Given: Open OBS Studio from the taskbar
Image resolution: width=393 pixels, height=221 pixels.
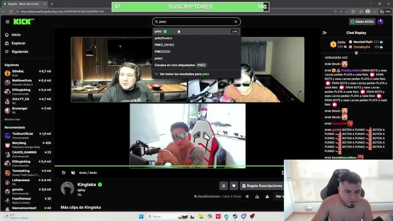Looking at the screenshot, I should click(252, 216).
